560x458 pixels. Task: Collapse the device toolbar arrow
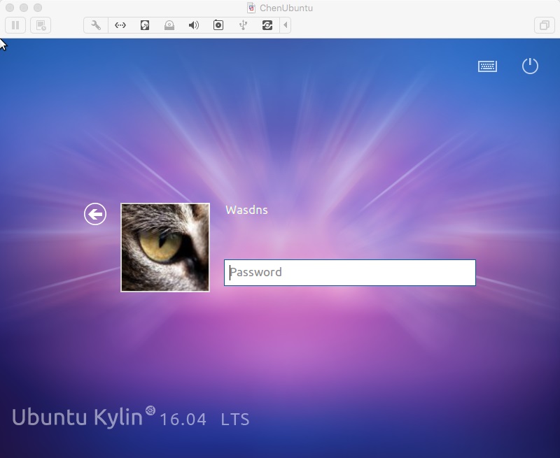[x=286, y=25]
